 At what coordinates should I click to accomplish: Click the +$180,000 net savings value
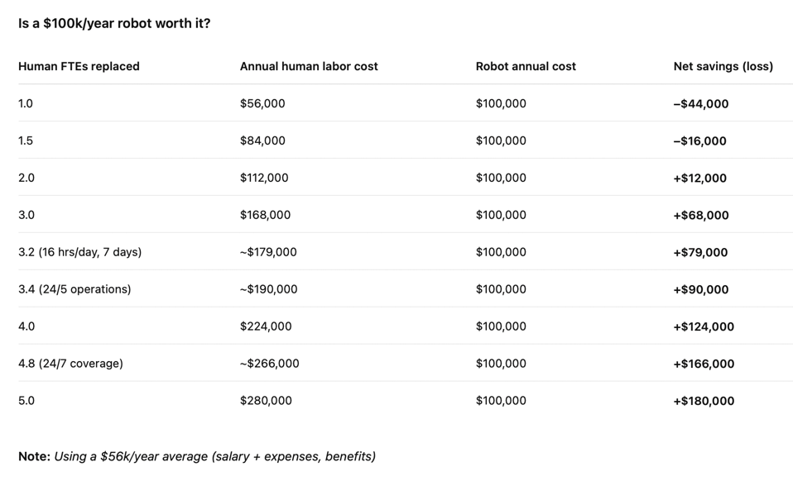pos(704,401)
